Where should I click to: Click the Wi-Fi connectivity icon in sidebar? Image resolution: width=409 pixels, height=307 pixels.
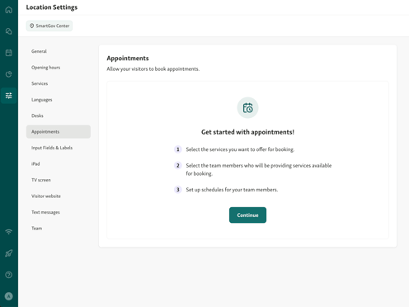[9, 232]
